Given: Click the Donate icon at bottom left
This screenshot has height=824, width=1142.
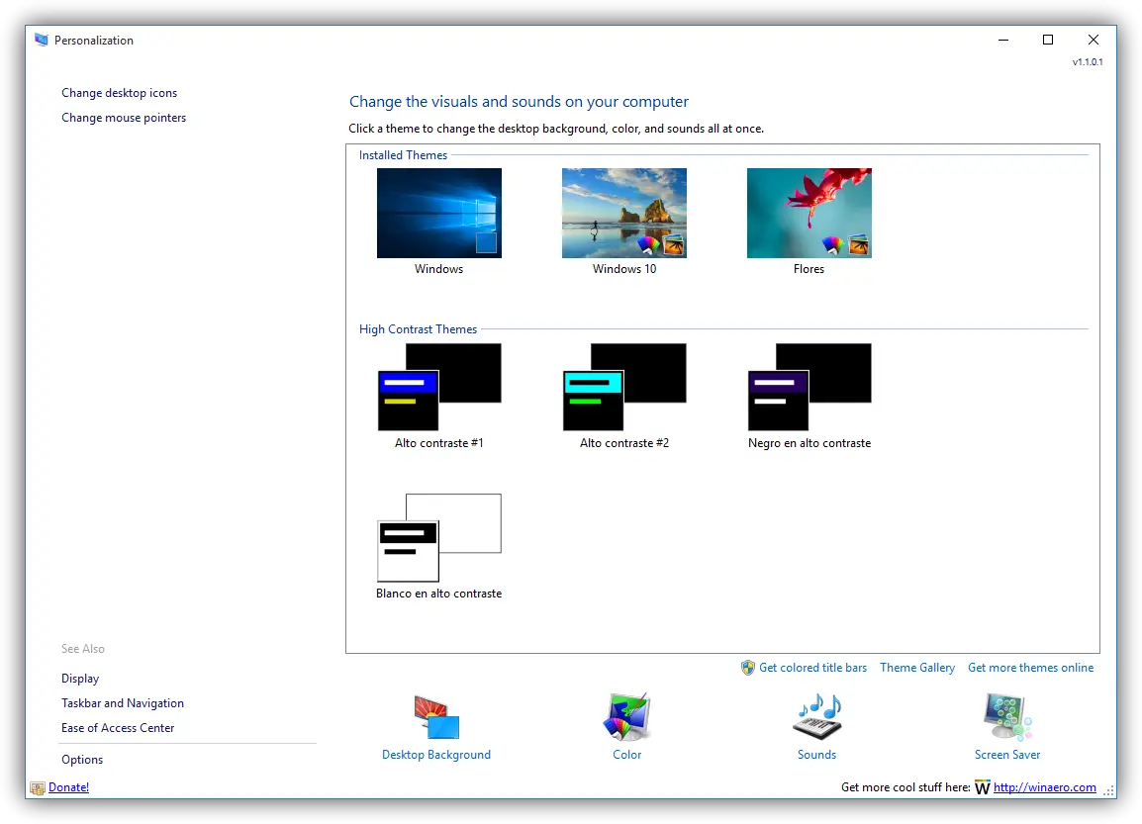Looking at the screenshot, I should [x=38, y=787].
